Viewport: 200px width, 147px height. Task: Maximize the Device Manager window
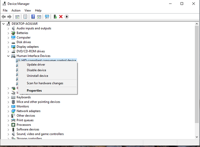coord(182,4)
